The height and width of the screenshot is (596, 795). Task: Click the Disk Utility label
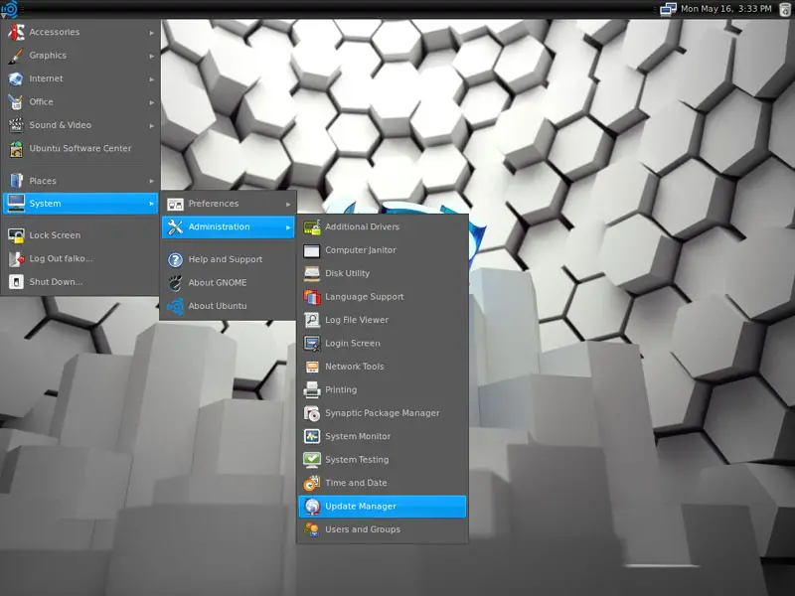click(x=347, y=274)
